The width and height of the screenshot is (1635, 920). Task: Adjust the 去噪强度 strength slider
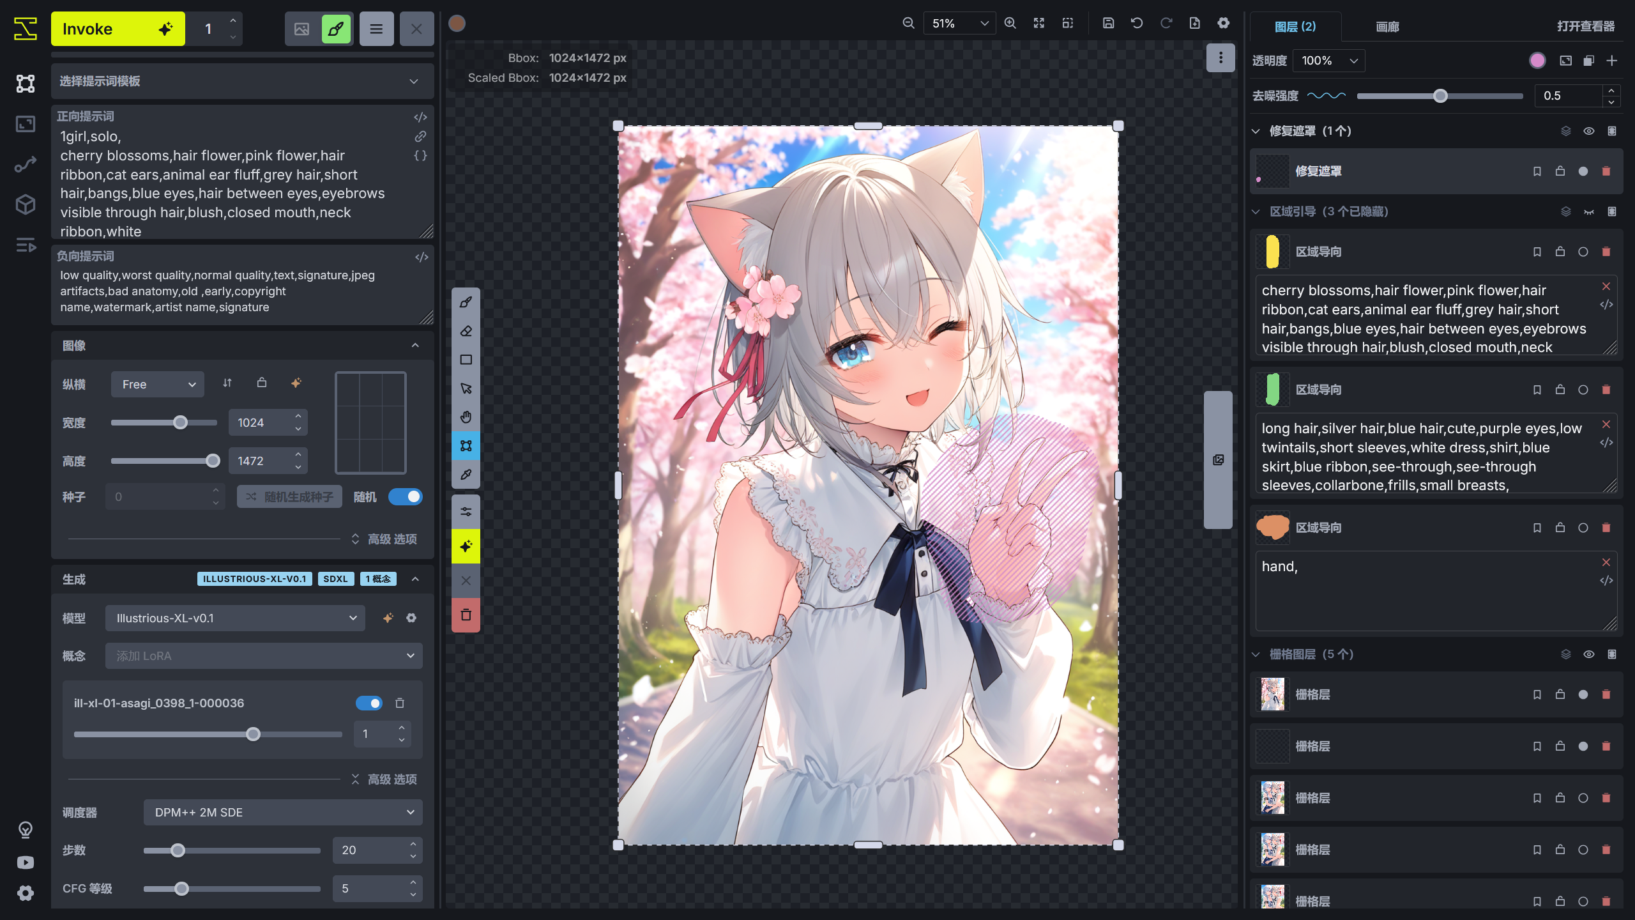1440,95
